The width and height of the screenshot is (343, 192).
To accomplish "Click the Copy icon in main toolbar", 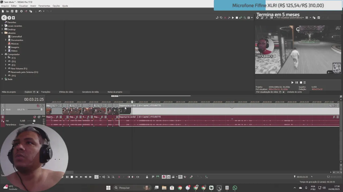I will (x=31, y=11).
